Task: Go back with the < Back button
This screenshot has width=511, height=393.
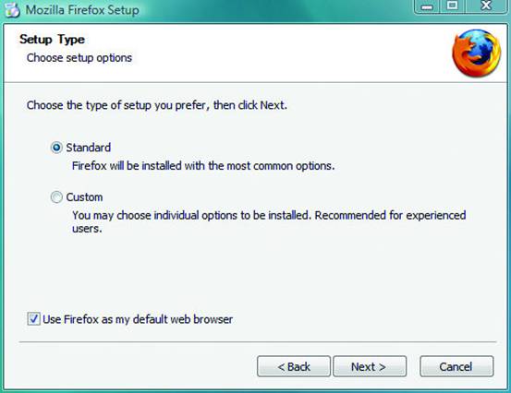Action: click(294, 366)
